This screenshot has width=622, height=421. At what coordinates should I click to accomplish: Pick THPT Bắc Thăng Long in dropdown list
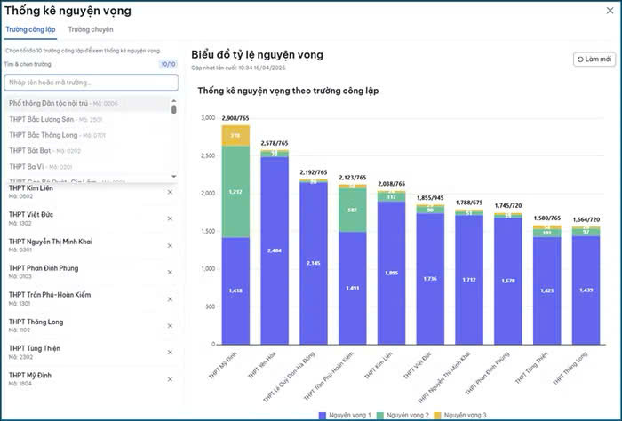click(x=55, y=135)
